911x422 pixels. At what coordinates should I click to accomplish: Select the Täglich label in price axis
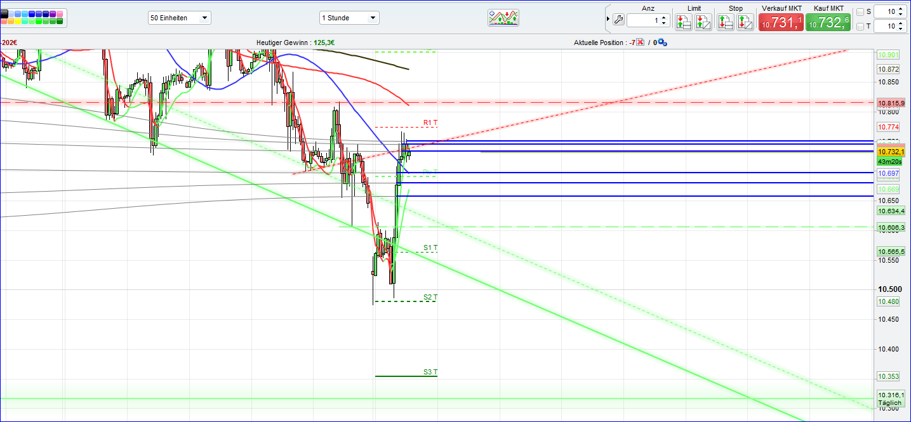coord(890,402)
